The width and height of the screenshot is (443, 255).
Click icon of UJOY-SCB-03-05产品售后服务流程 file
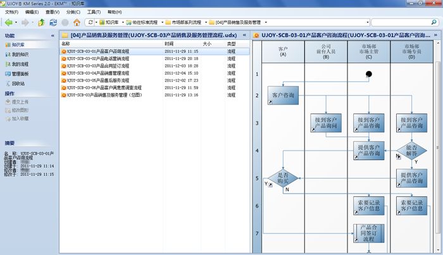tap(64, 80)
